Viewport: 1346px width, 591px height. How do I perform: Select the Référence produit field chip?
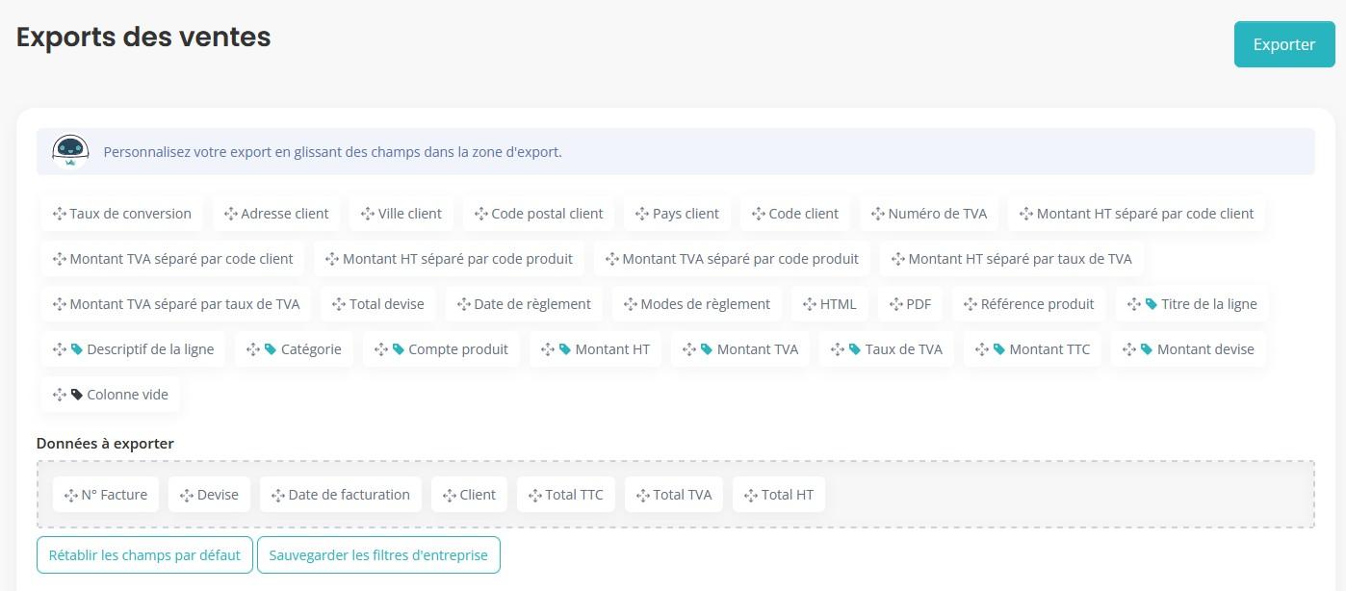pyautogui.click(x=1029, y=304)
